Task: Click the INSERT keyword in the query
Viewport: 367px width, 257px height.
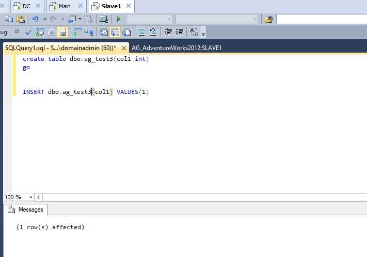Action: [x=34, y=92]
